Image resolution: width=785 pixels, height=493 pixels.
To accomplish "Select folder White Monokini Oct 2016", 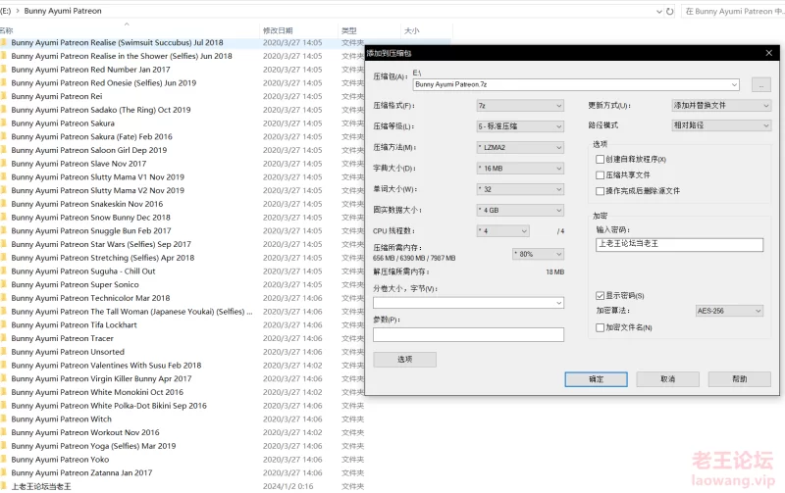I will tap(97, 392).
